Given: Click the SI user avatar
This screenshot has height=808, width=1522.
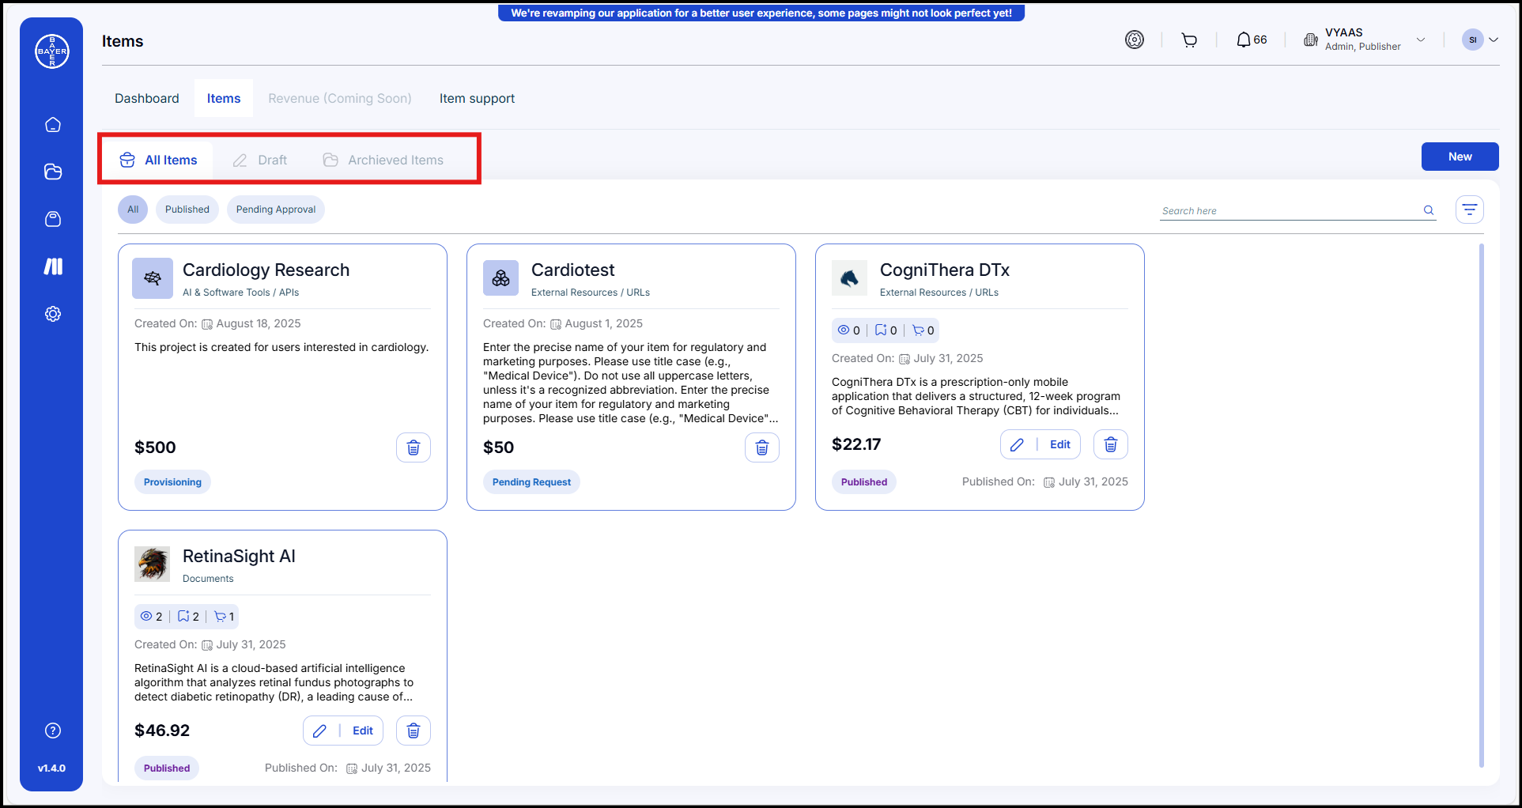Looking at the screenshot, I should [x=1473, y=40].
